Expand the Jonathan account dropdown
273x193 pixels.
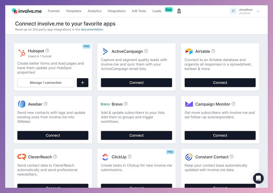click(x=258, y=11)
